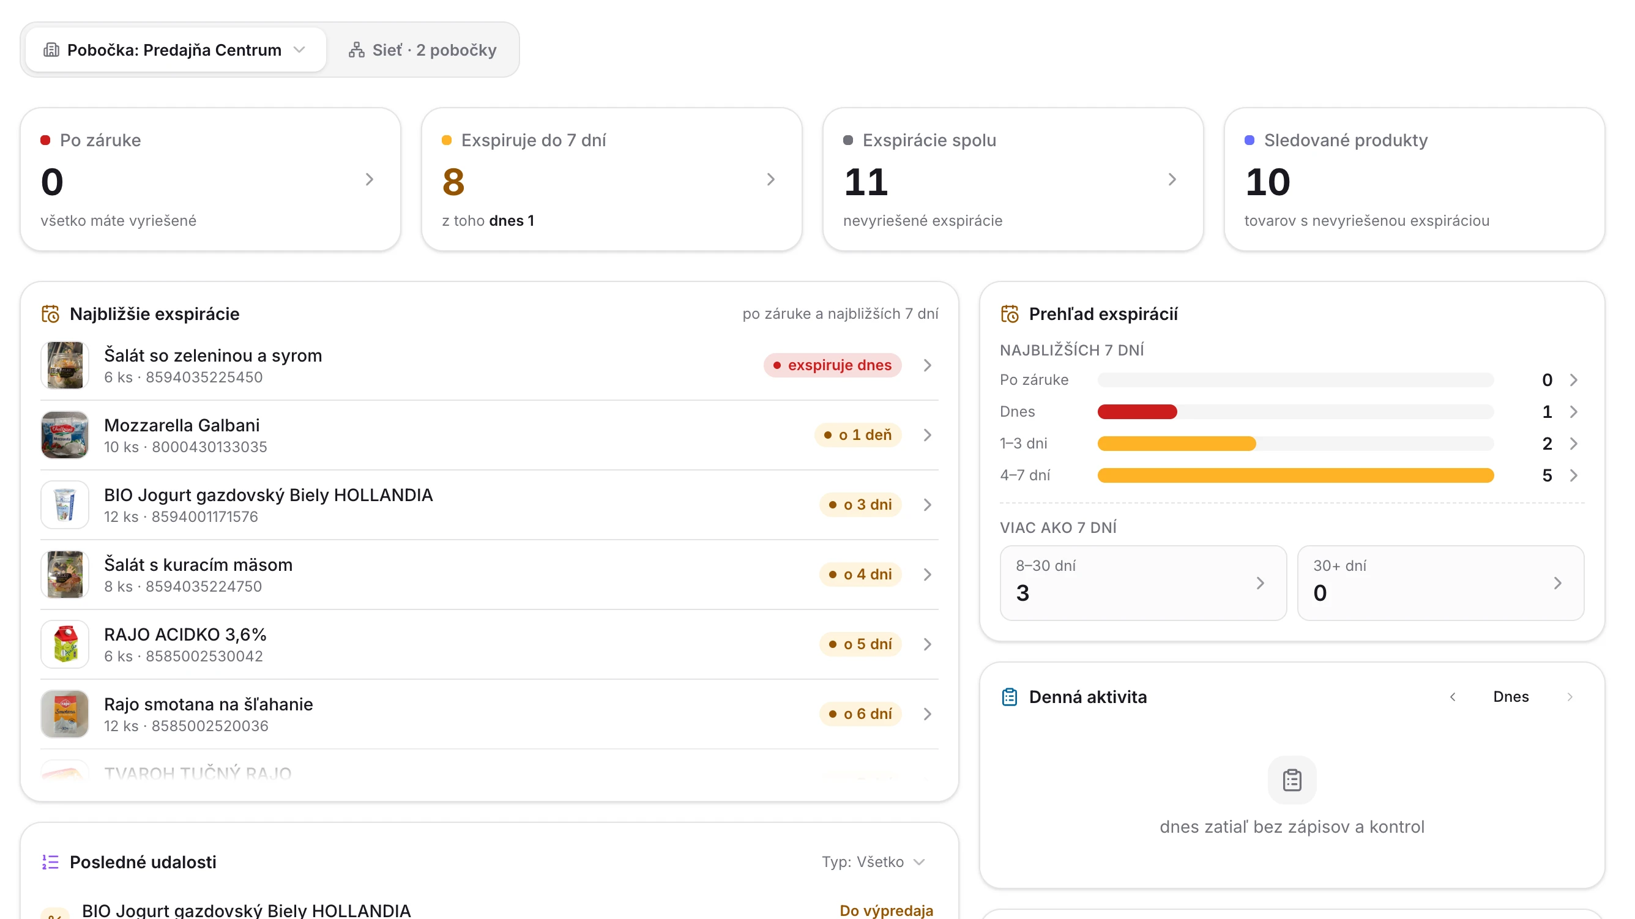Click the red Dnes progress bar
This screenshot has height=919, width=1635.
[x=1137, y=411]
